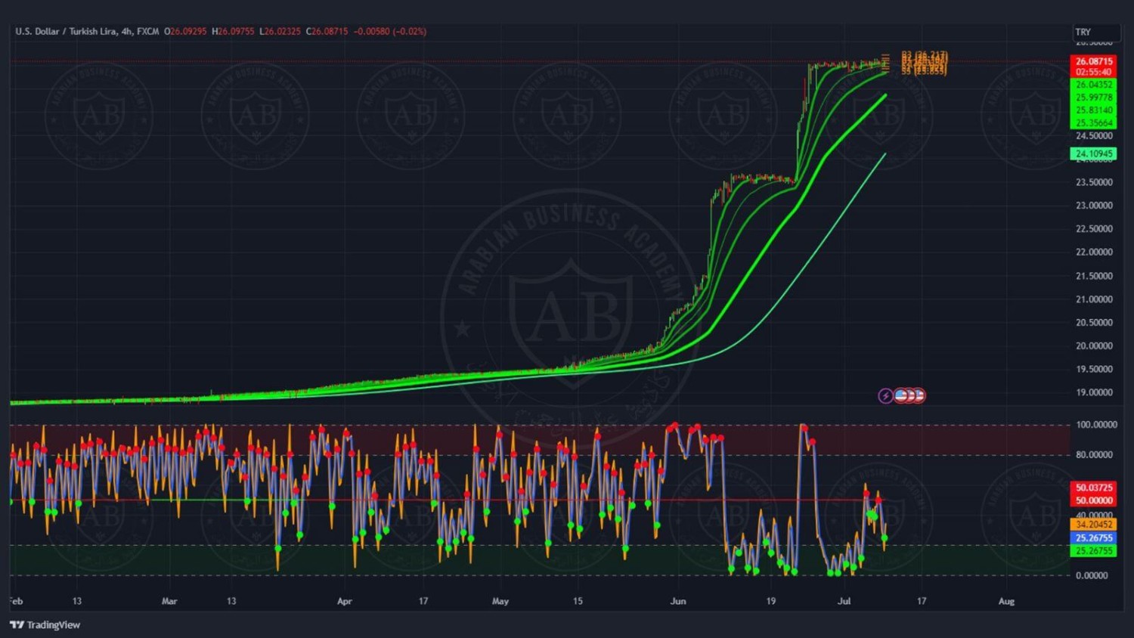Click the change value -0.00580 (-0.02%)
The width and height of the screenshot is (1134, 638).
(x=390, y=32)
